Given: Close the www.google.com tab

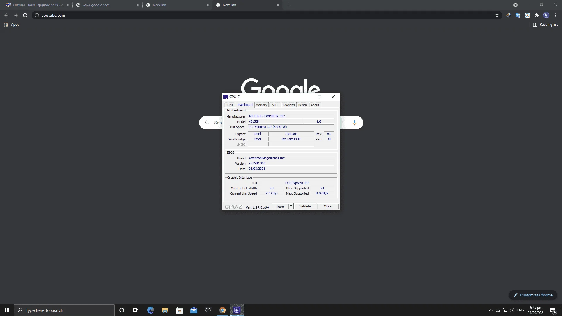Looking at the screenshot, I should pyautogui.click(x=138, y=5).
